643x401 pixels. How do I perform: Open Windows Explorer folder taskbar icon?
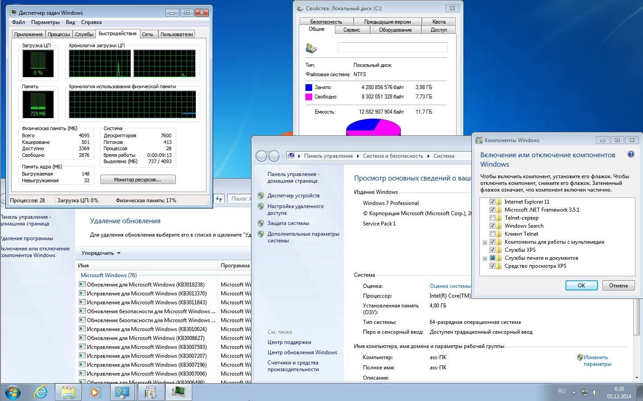(68, 392)
